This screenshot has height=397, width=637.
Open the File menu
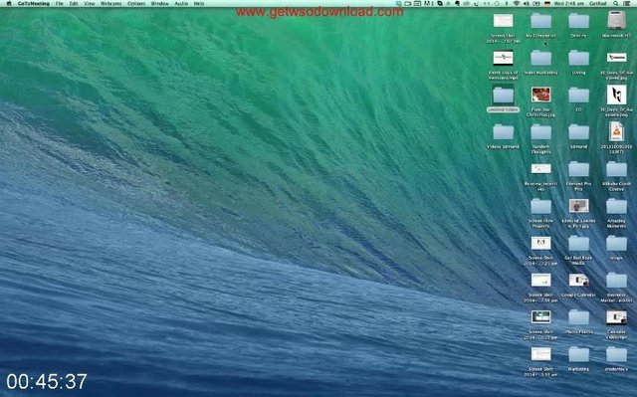tap(60, 3)
